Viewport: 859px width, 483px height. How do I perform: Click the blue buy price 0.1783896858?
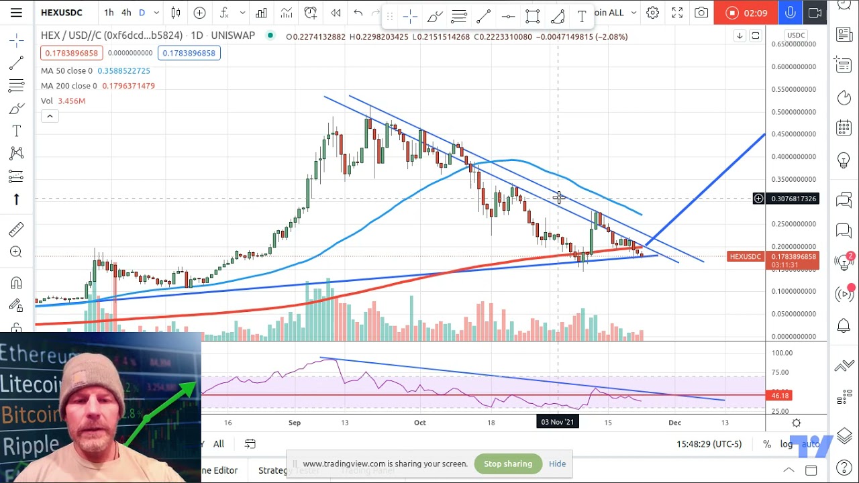(x=189, y=53)
